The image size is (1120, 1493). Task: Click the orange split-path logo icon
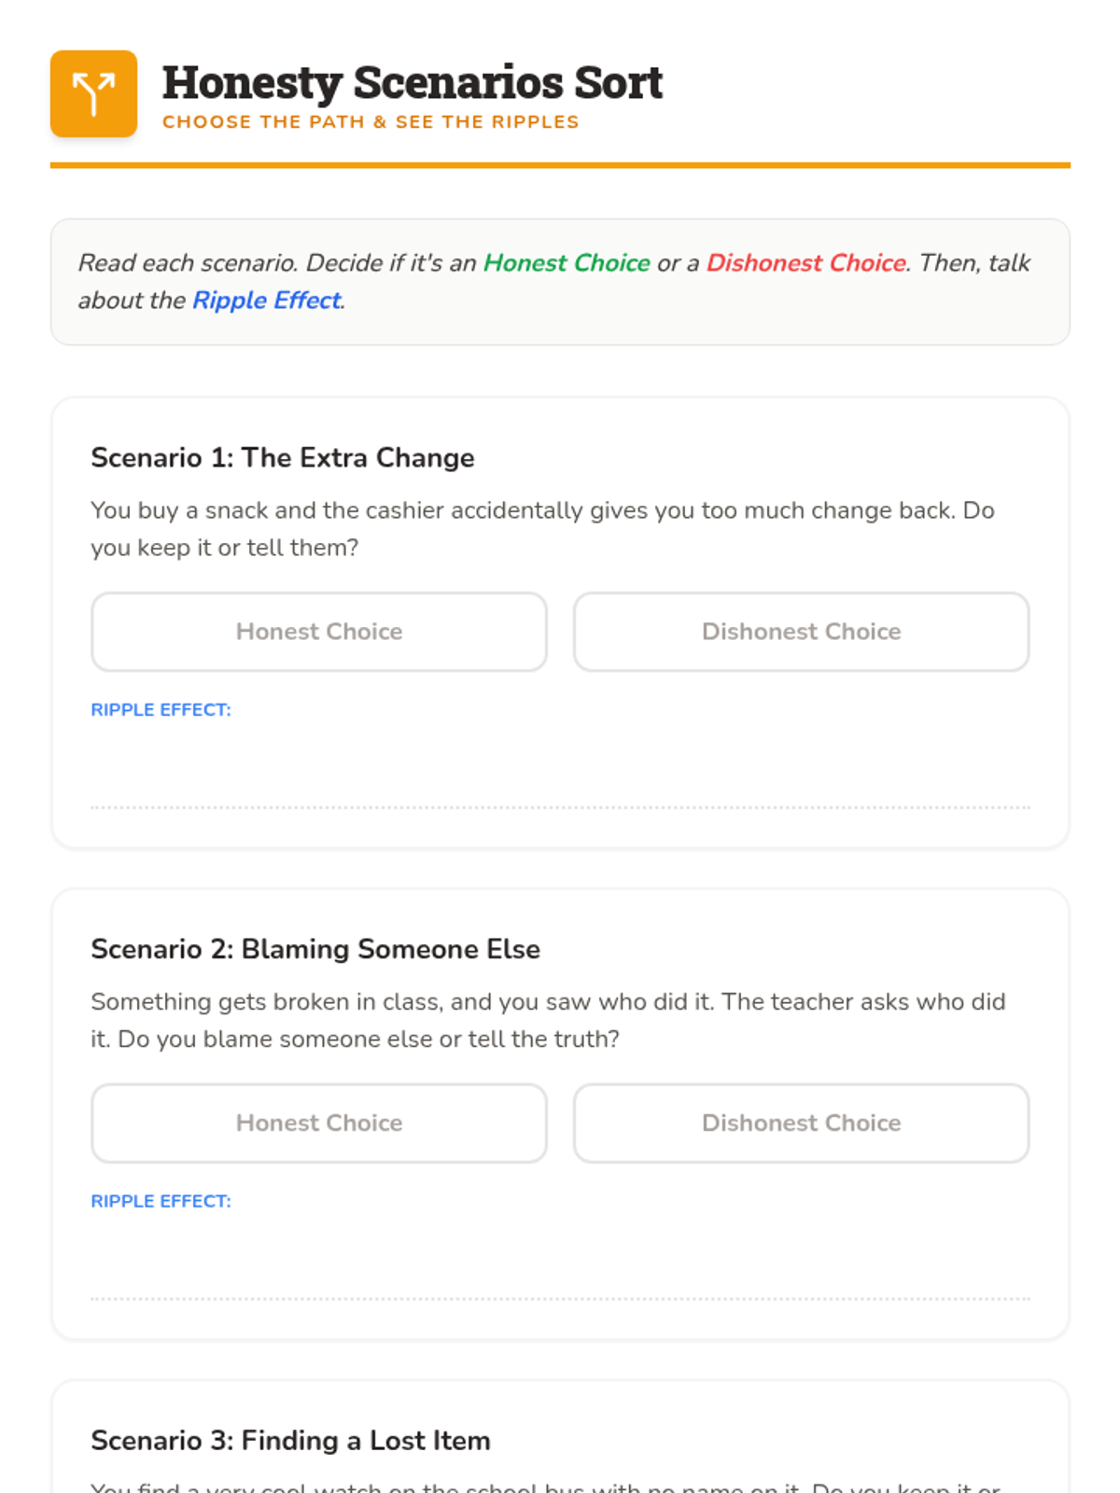[93, 94]
